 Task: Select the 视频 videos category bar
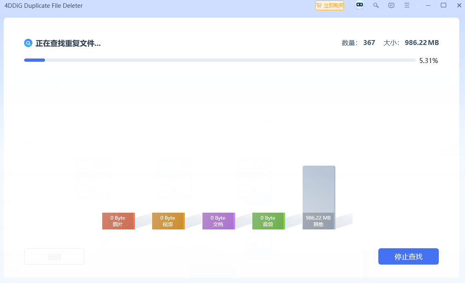(x=168, y=221)
